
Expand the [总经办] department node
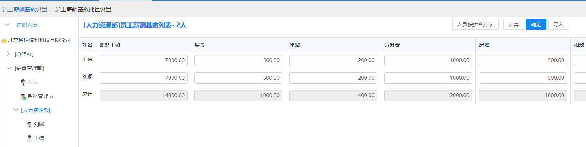click(x=8, y=54)
